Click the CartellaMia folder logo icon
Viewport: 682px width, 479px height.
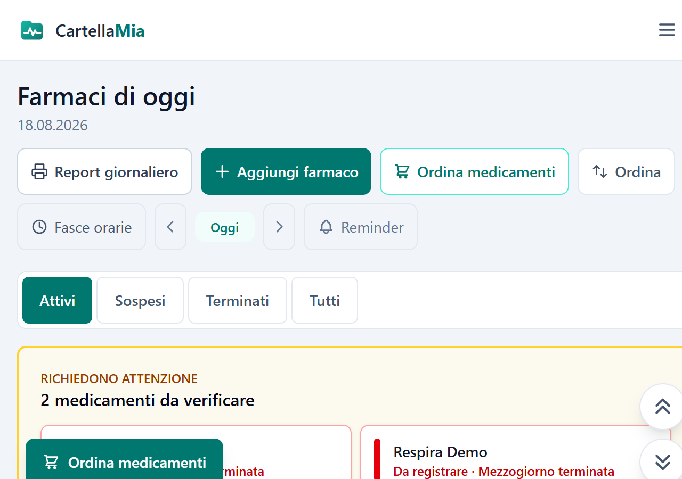[32, 30]
